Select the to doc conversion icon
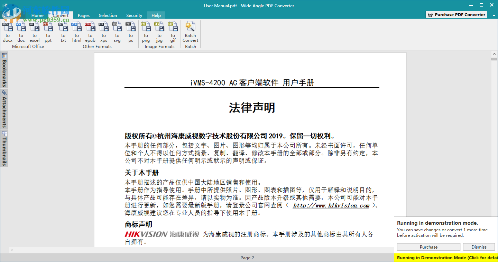The height and width of the screenshot is (262, 498). [x=21, y=33]
